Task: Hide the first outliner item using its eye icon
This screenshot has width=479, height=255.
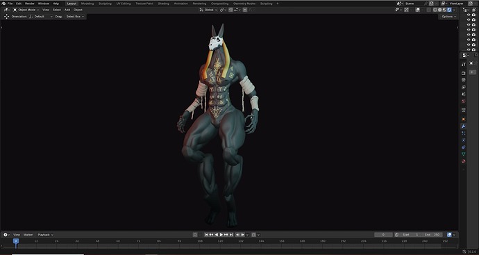Action: click(469, 15)
